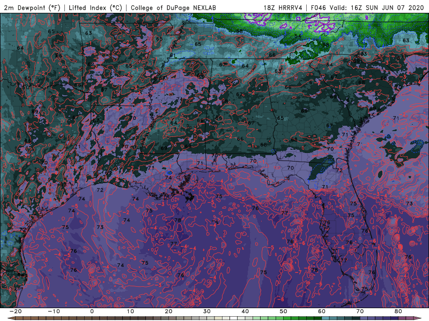The image size is (429, 321).
Task: Select the "18Z HRRRV4" model run label
Action: 283,7
